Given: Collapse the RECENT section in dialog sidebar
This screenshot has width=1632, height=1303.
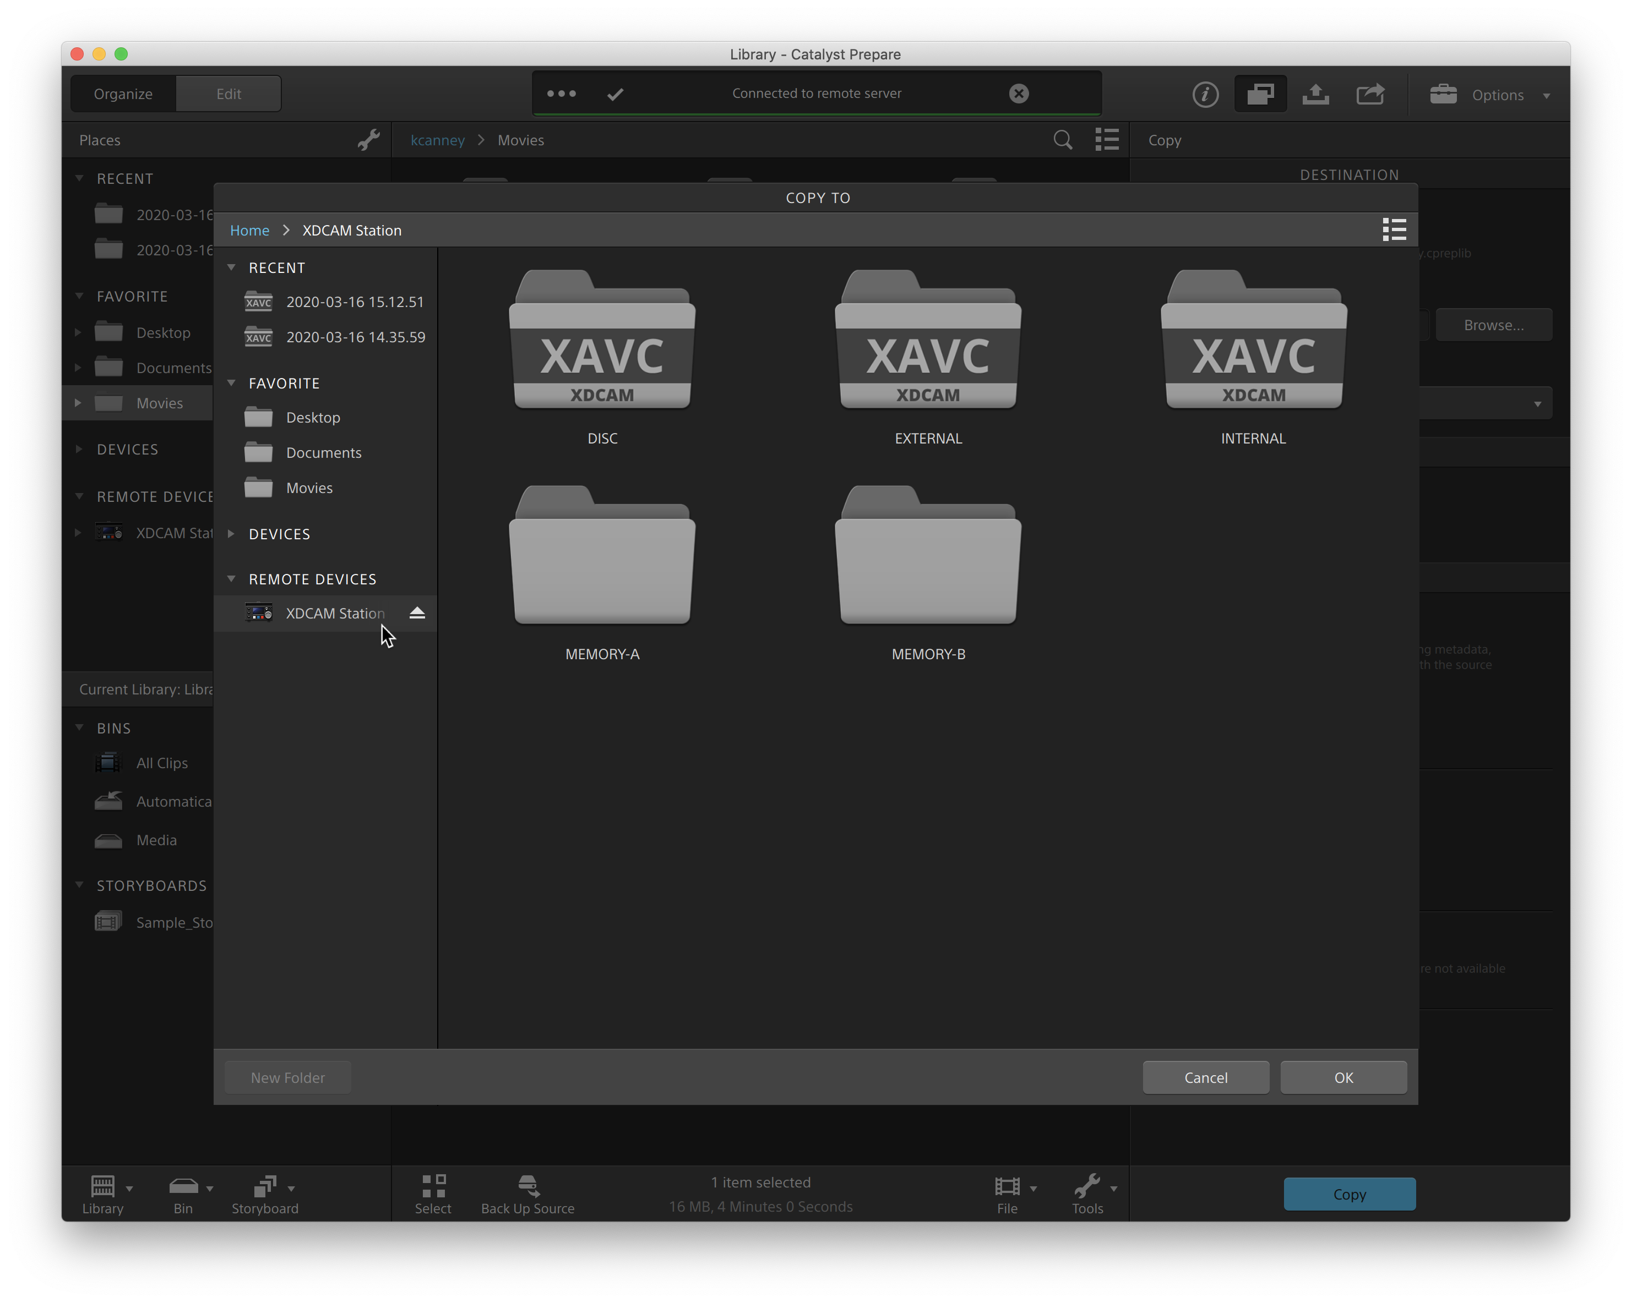Looking at the screenshot, I should coord(232,267).
